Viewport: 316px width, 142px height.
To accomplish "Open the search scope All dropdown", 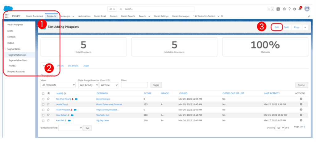I will coord(112,9).
